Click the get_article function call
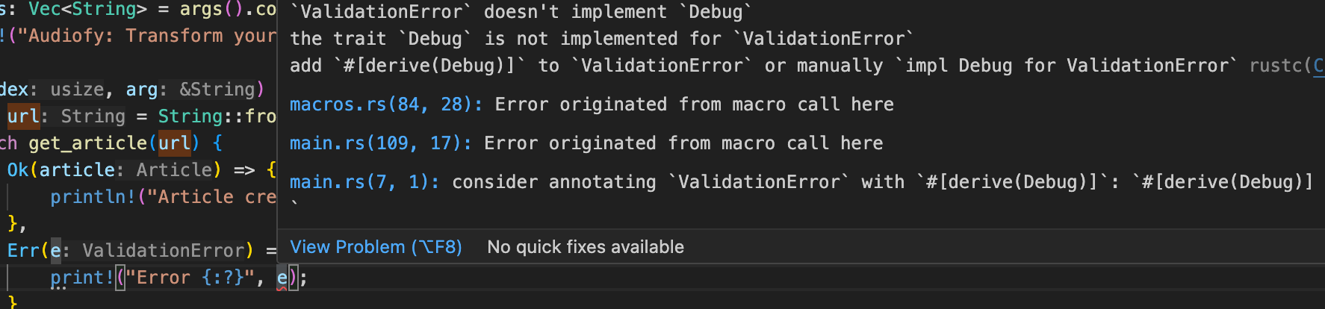The image size is (1325, 309). coord(87,143)
